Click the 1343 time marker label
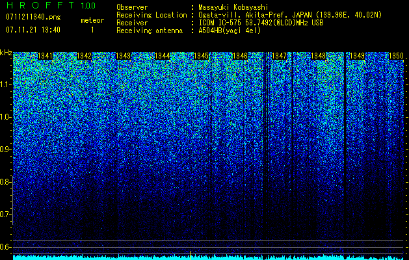The image size is (409, 260). [123, 56]
